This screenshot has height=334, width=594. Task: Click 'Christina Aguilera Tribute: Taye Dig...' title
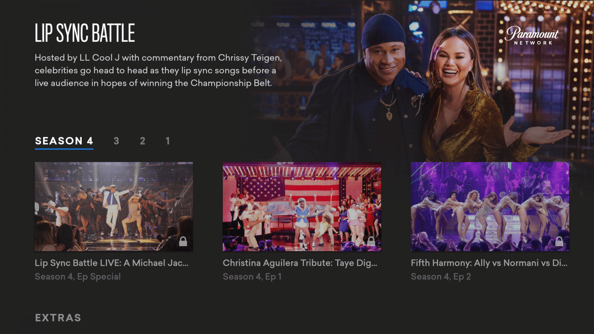point(300,263)
